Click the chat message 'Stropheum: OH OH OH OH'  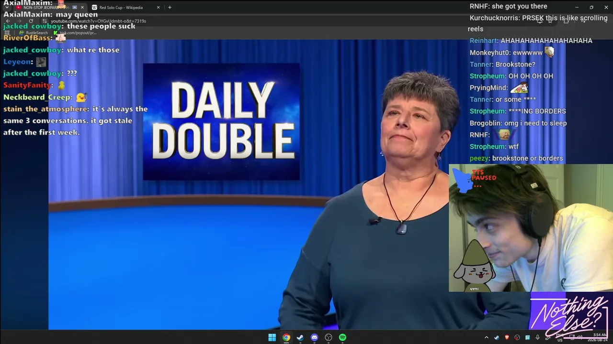[511, 76]
